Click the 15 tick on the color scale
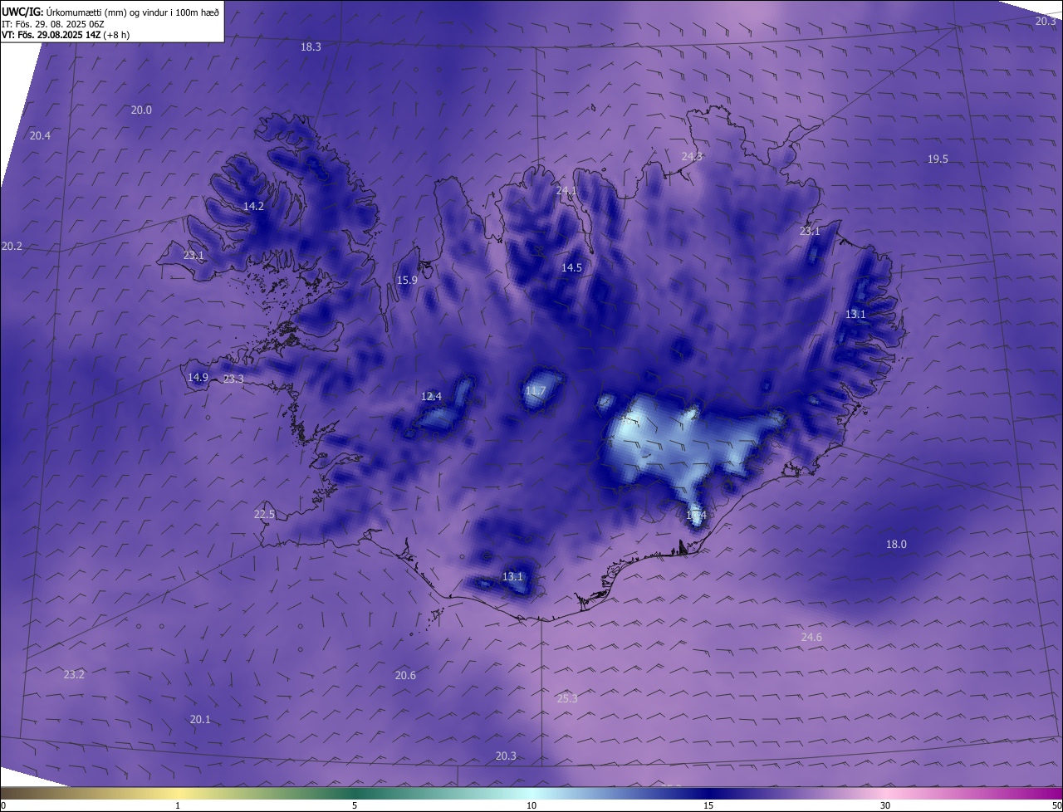This screenshot has width=1063, height=812. pyautogui.click(x=708, y=805)
